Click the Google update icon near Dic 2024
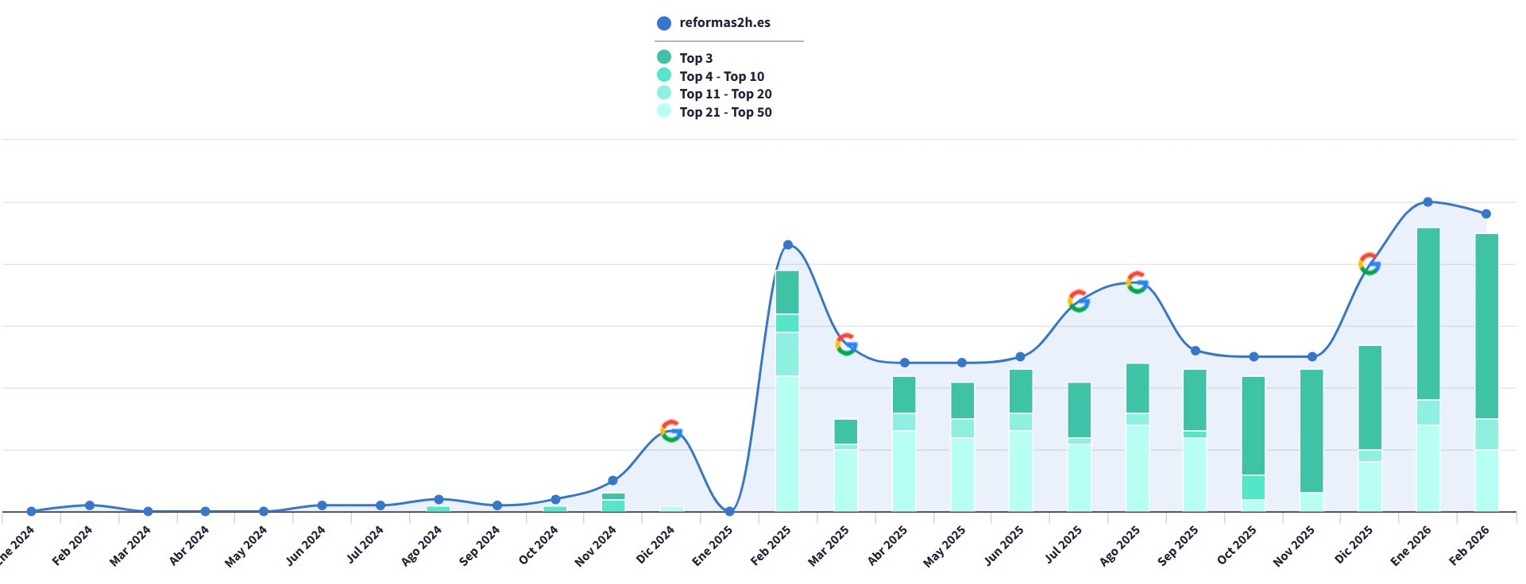This screenshot has height=584, width=1526. 671,431
